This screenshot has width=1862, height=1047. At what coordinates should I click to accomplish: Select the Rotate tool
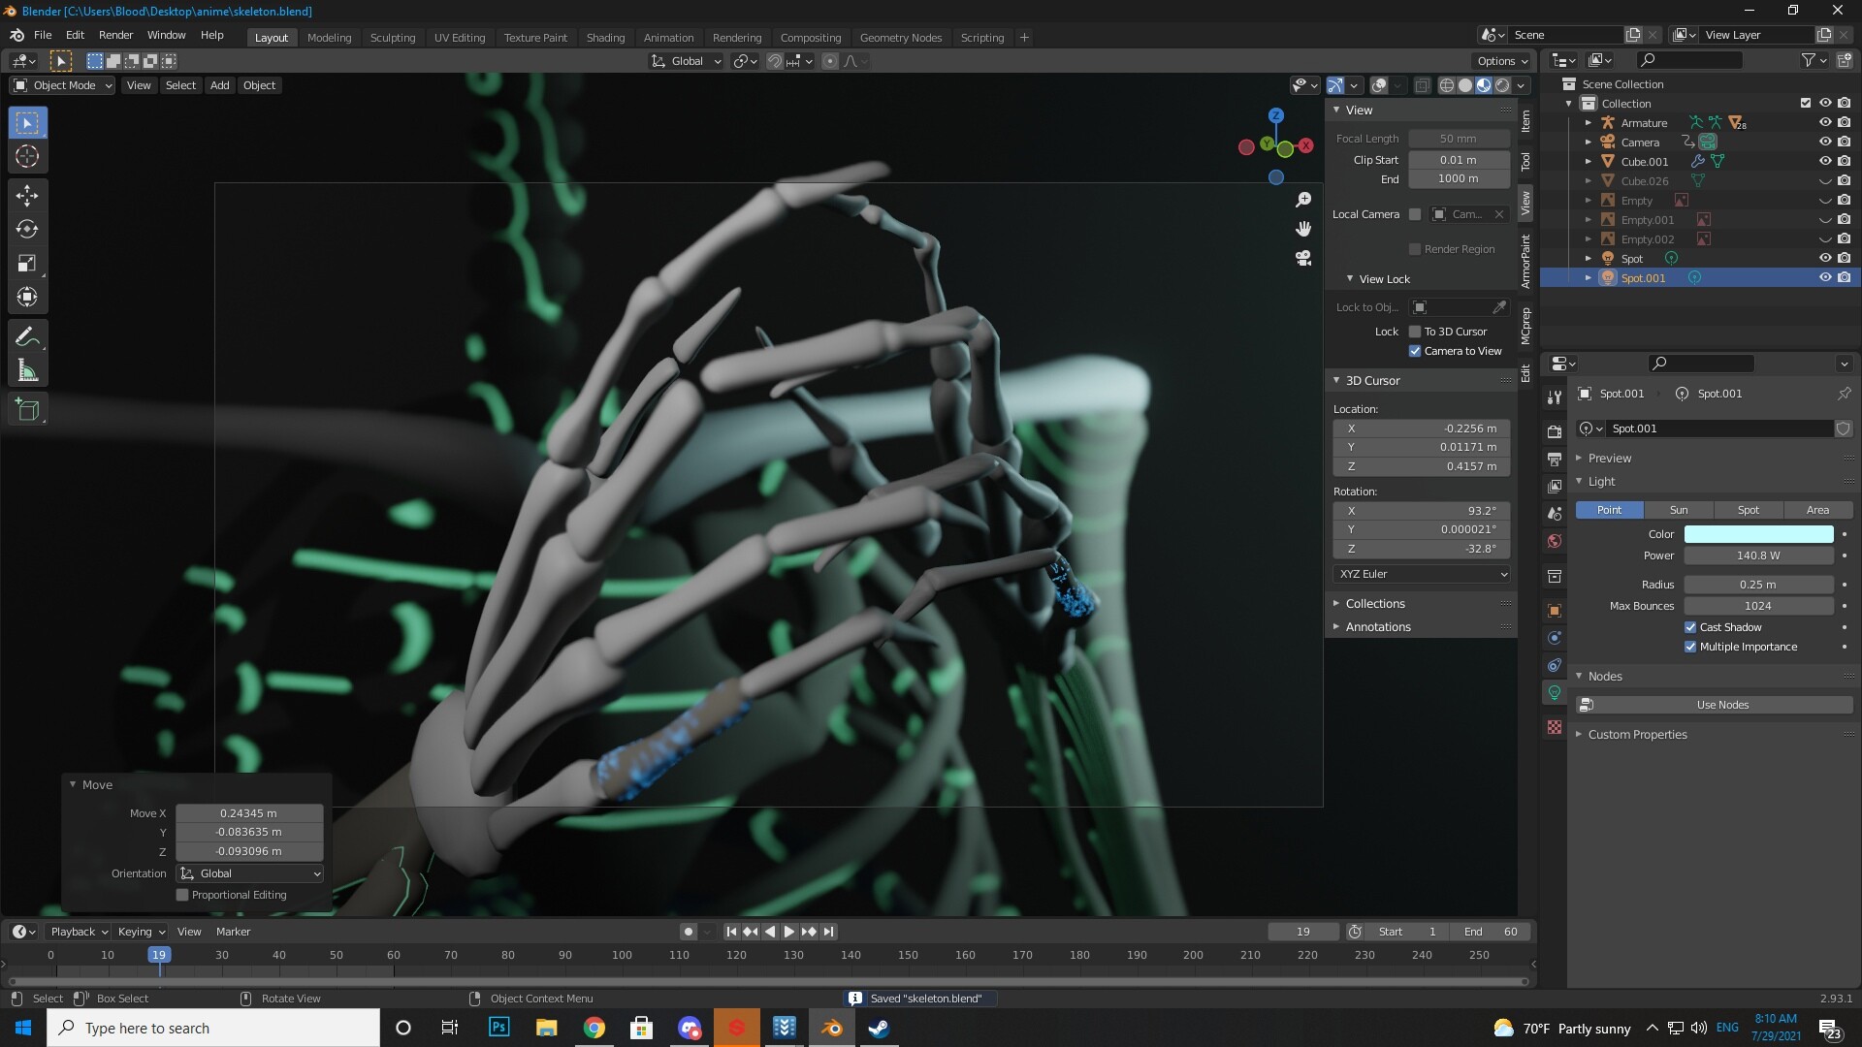pos(27,230)
